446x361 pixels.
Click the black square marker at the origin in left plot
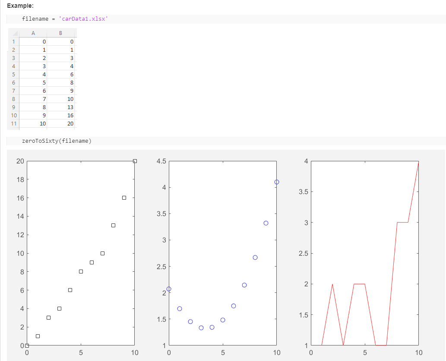[27, 345]
